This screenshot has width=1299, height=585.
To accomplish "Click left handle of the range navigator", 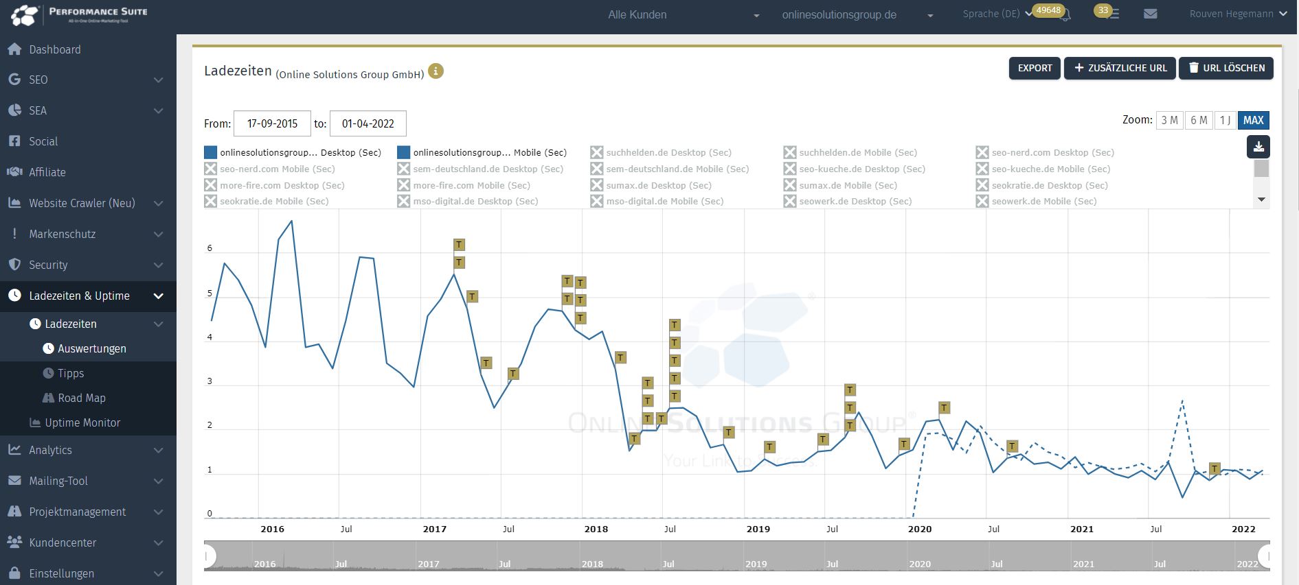I will pos(208,556).
